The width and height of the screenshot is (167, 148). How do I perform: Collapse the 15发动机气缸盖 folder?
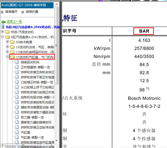7,57
